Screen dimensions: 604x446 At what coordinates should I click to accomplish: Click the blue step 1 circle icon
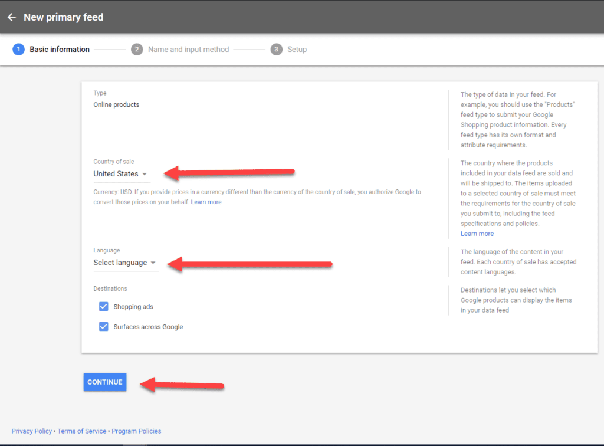pos(18,49)
